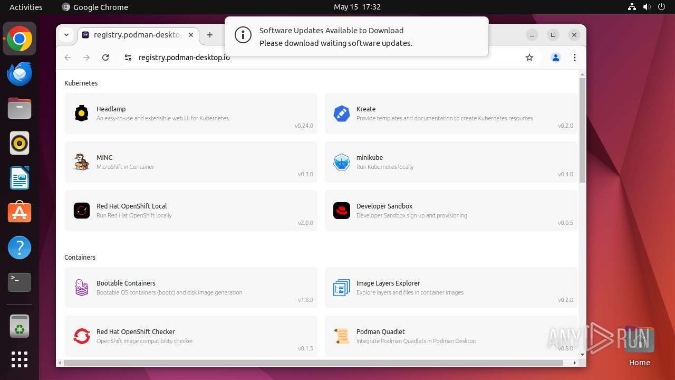Viewport: 675px width, 380px height.
Task: Click the Kreate pencil icon
Action: (x=342, y=113)
